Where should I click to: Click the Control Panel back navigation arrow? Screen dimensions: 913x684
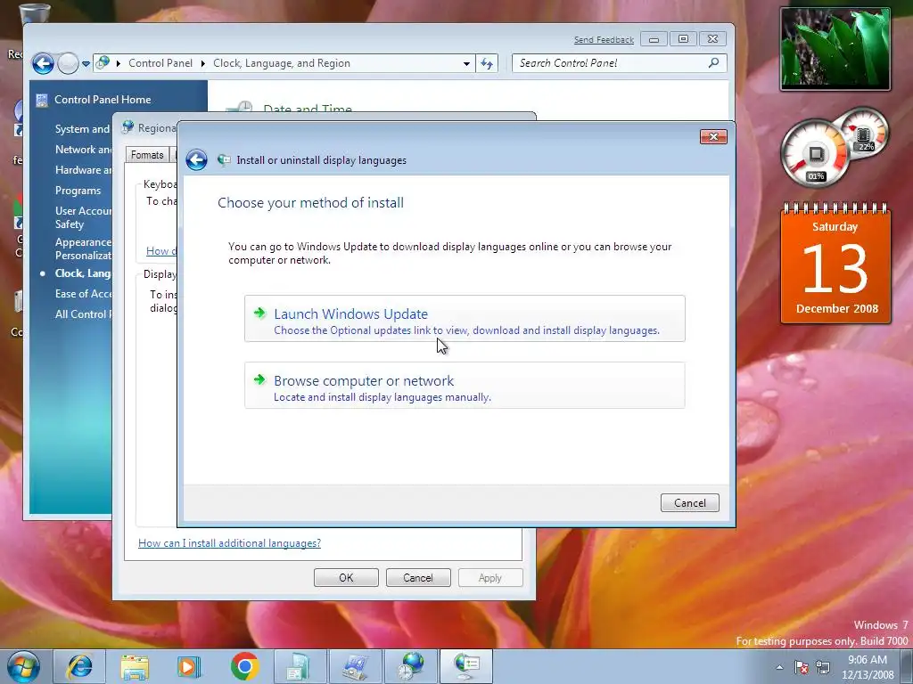pyautogui.click(x=43, y=63)
